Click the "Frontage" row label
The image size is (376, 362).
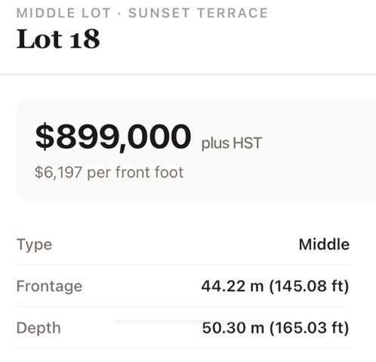[49, 287]
